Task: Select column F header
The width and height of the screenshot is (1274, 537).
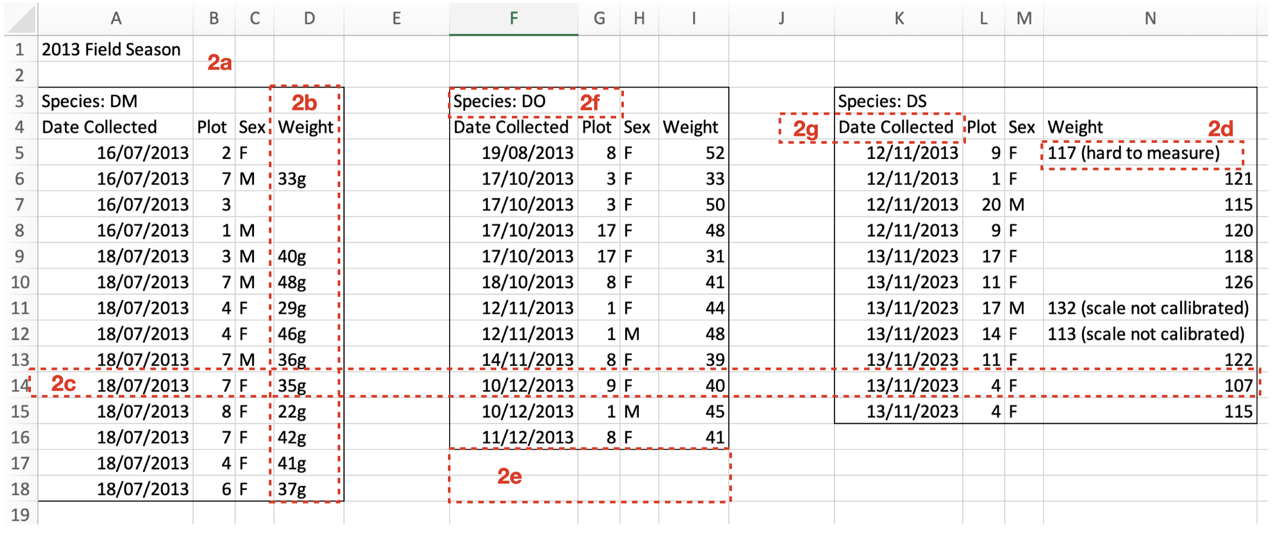Action: (513, 19)
